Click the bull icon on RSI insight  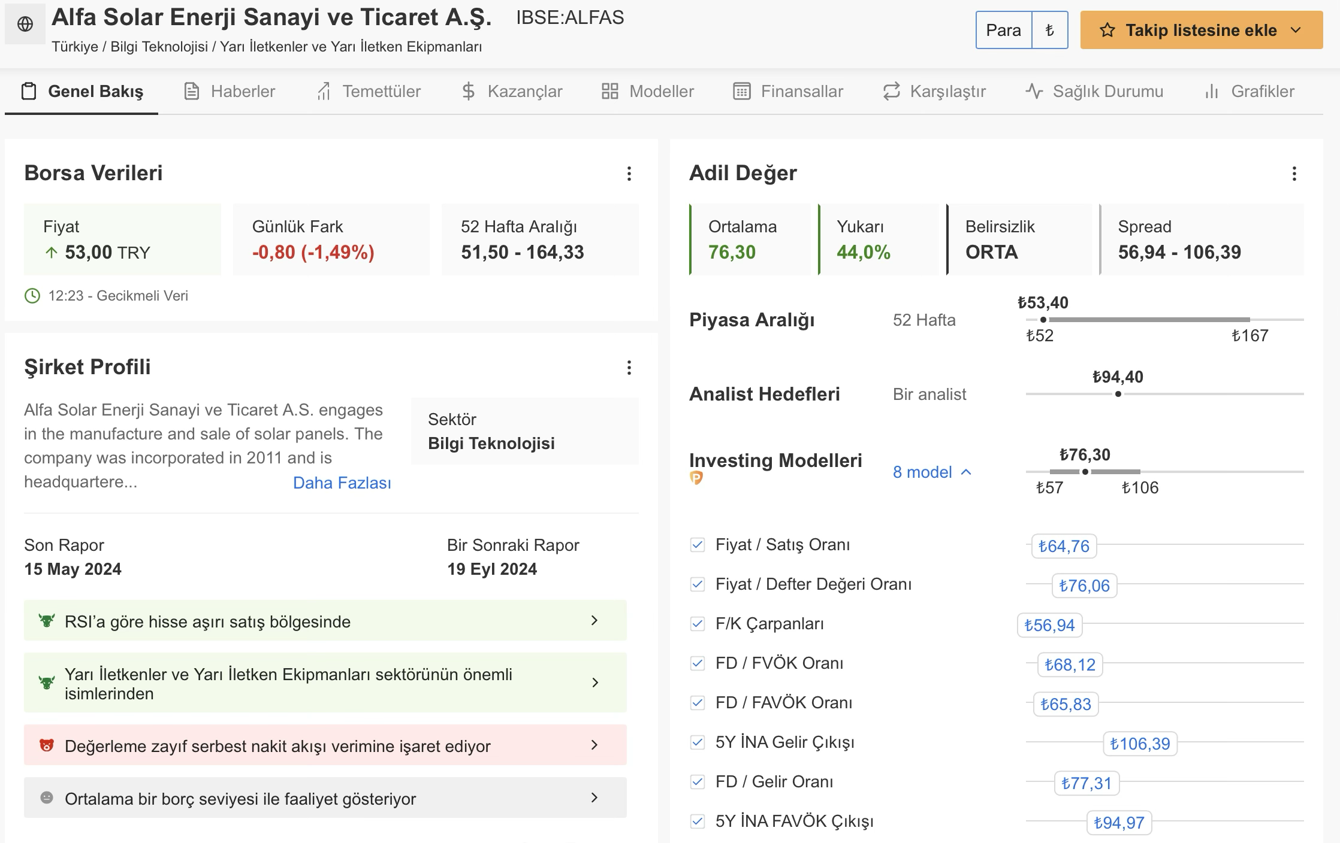[x=47, y=620]
